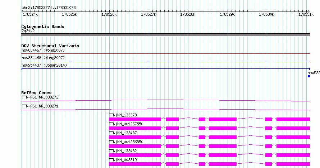Open TTN-AS1|NR_038271 transcript label
Viewport: 320px width, 168px height.
(x=40, y=106)
